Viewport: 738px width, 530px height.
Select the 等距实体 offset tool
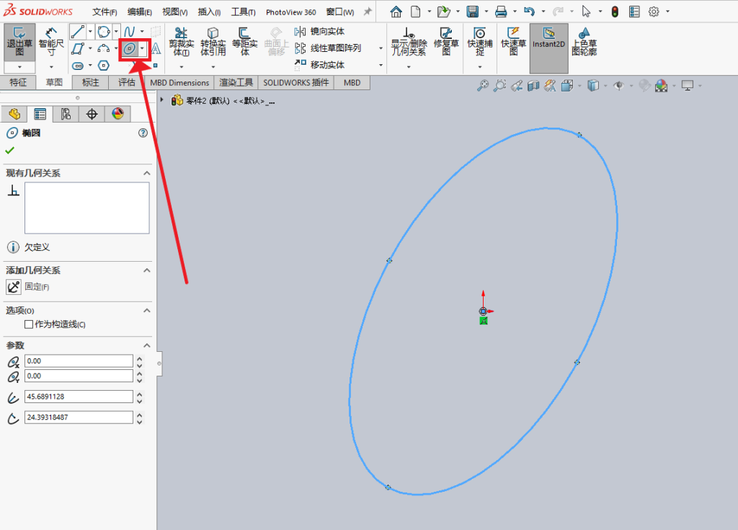(x=245, y=41)
